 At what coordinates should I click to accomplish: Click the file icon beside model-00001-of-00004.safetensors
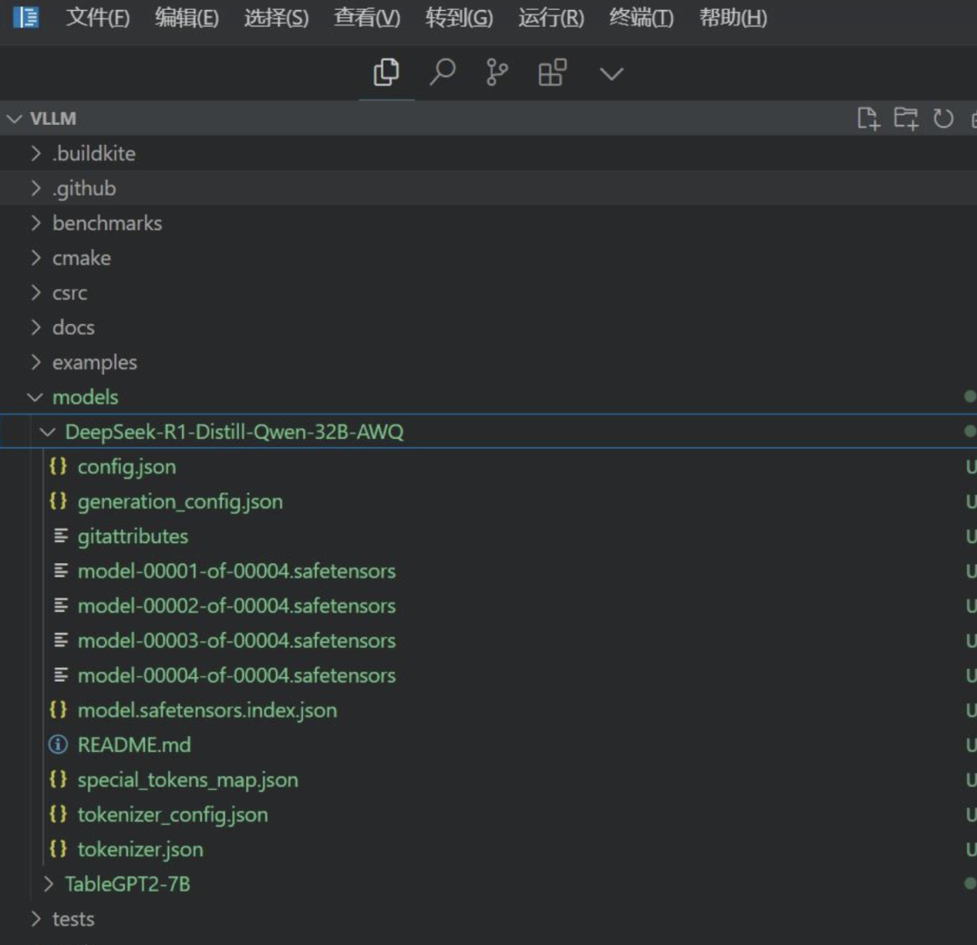[x=61, y=571]
